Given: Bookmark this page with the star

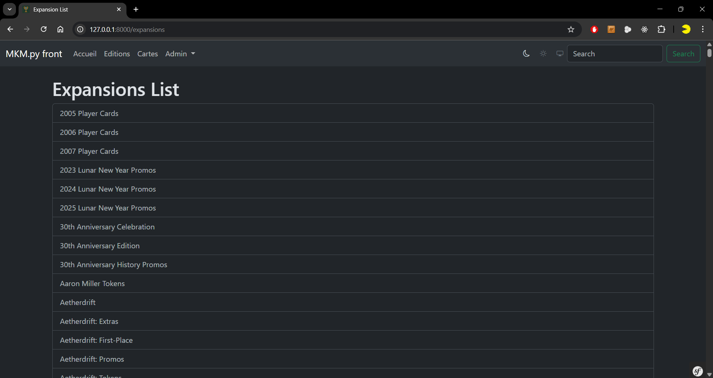Looking at the screenshot, I should point(571,29).
